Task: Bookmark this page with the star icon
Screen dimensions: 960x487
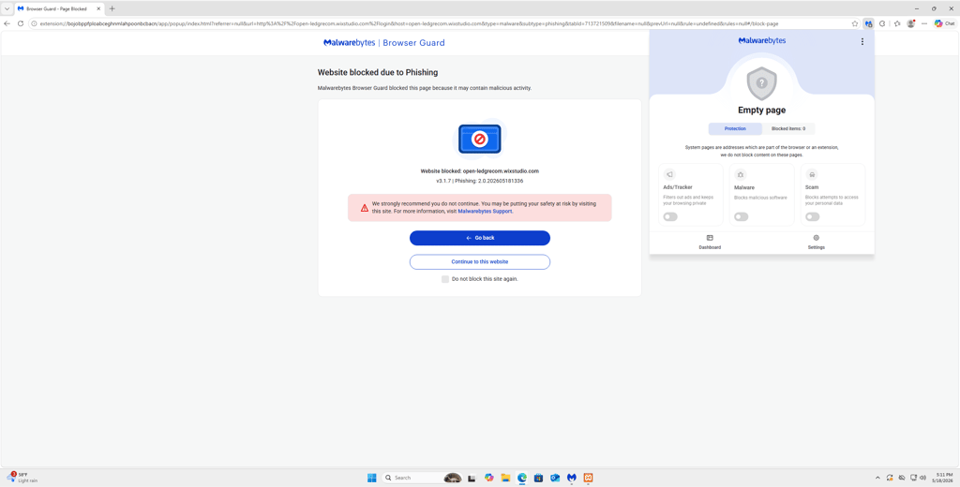Action: [855, 23]
